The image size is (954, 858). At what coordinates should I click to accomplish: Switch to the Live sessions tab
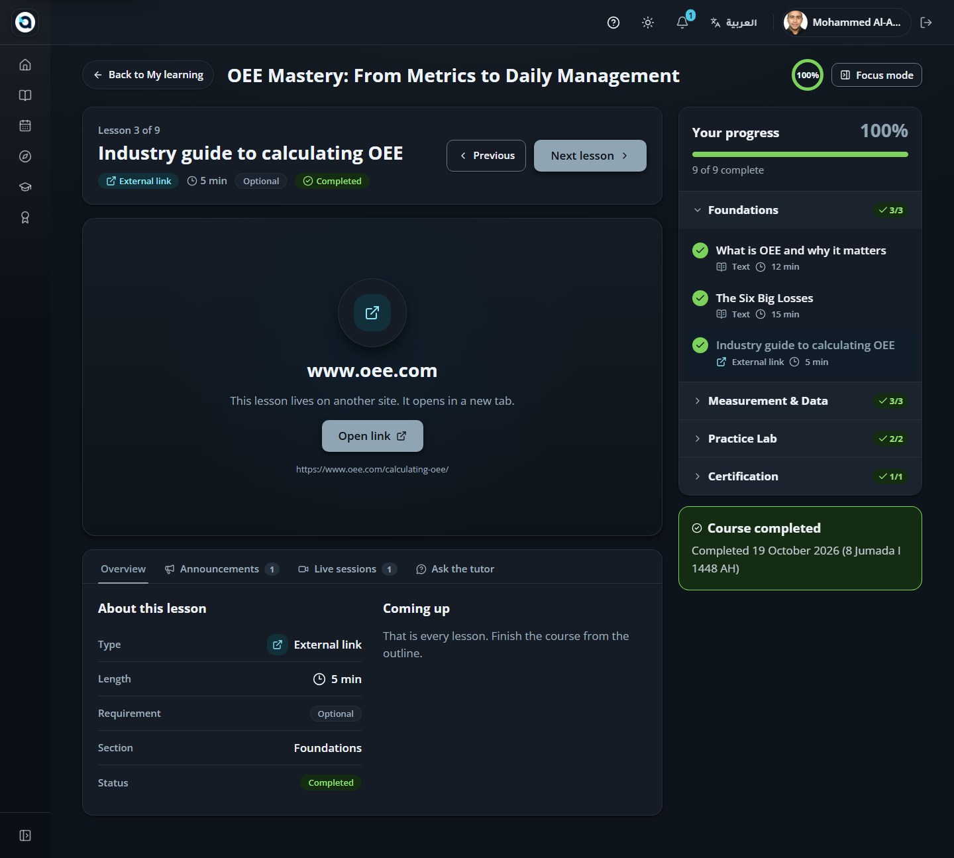pyautogui.click(x=347, y=569)
